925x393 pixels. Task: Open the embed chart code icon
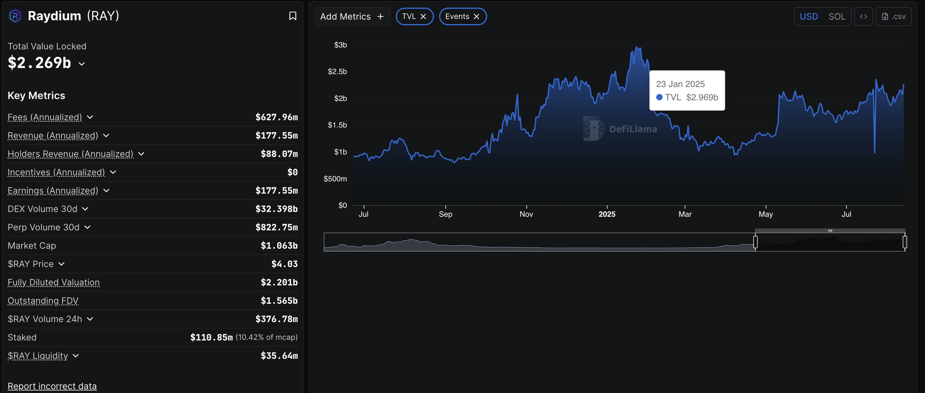863,16
